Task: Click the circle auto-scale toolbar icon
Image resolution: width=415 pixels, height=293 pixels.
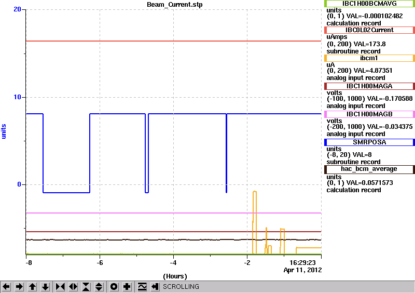Action: 114,287
